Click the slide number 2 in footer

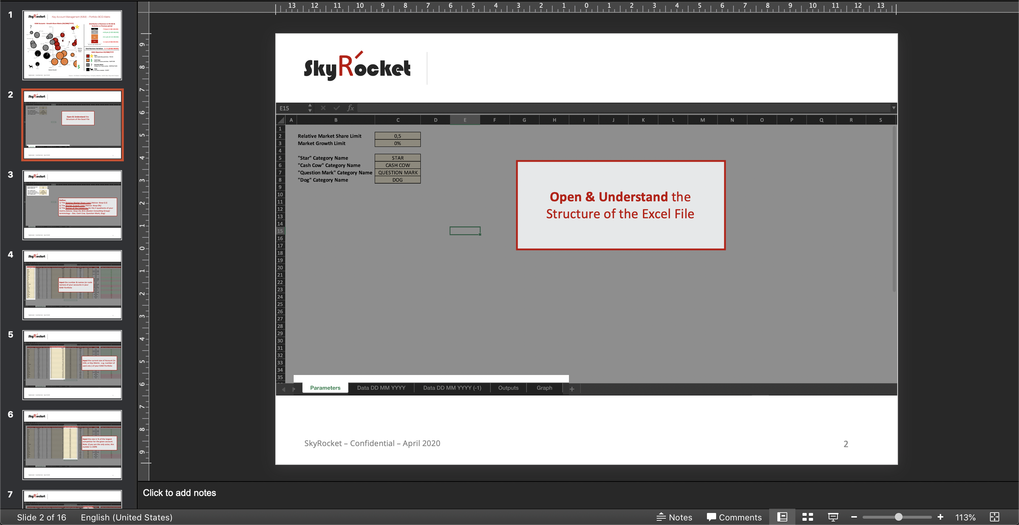pos(846,444)
